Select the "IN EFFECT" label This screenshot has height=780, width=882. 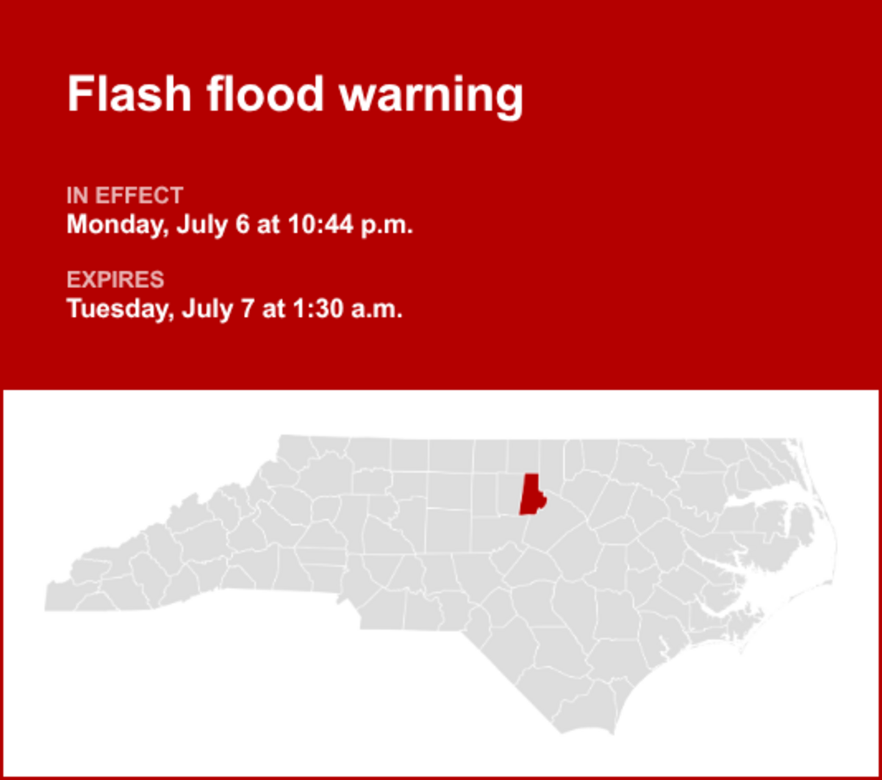(x=125, y=196)
